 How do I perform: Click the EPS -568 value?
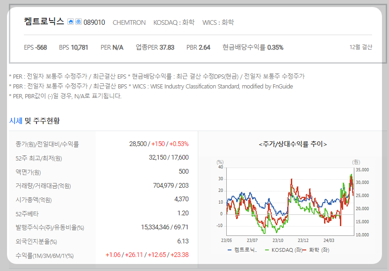tap(35, 47)
